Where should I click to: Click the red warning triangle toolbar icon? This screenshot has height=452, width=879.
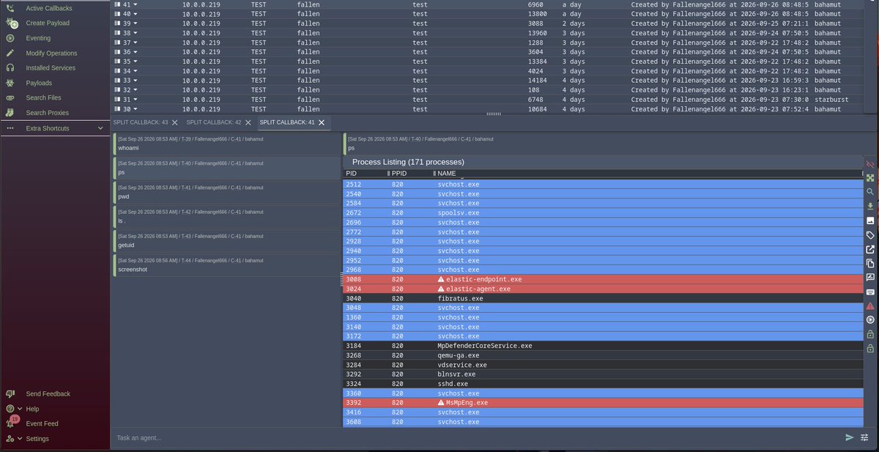870,305
